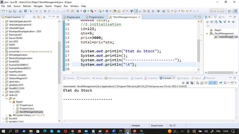Select the Java EE perspective icon
239x134 pixels.
(235, 11)
